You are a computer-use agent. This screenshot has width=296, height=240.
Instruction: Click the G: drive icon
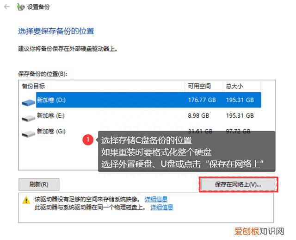(x=28, y=134)
